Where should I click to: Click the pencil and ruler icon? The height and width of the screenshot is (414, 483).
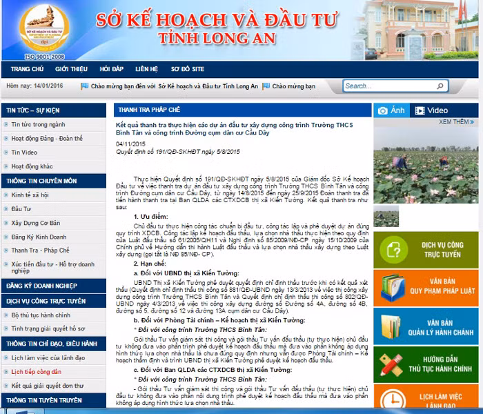coord(391,365)
